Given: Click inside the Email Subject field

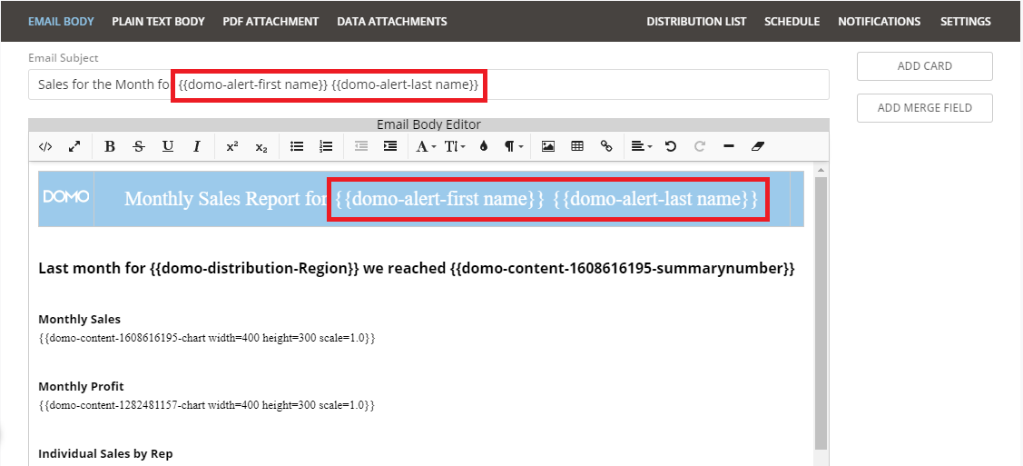Looking at the screenshot, I should [x=428, y=84].
